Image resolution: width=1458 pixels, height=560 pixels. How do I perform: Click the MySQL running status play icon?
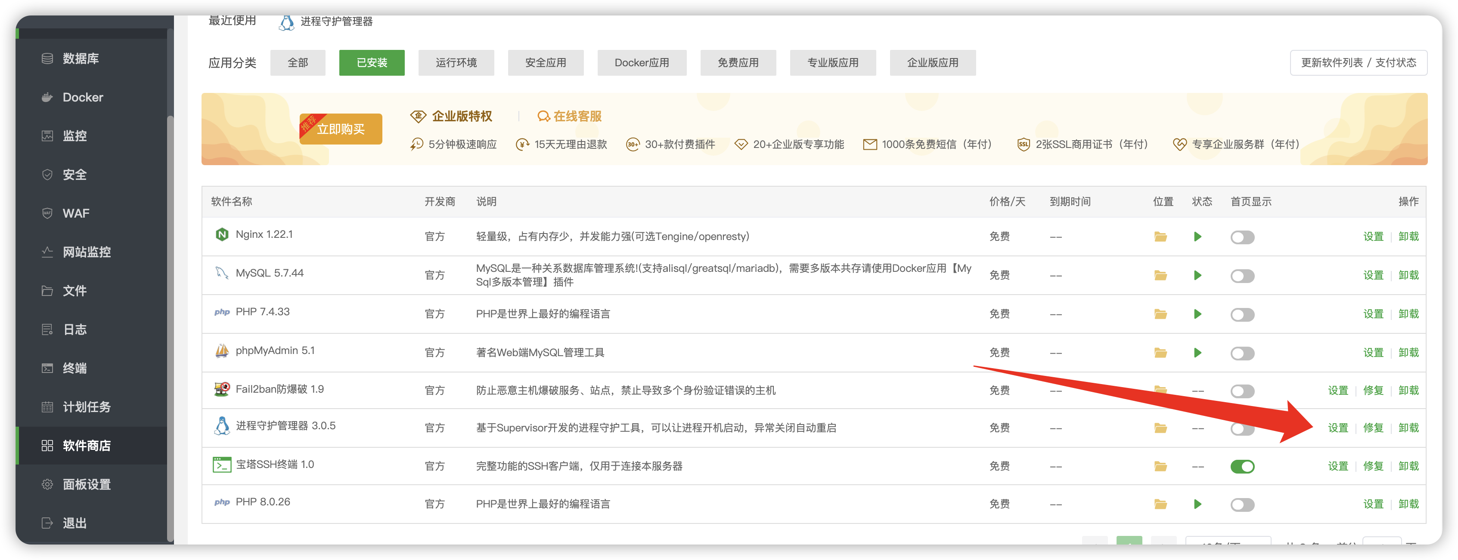[1197, 276]
